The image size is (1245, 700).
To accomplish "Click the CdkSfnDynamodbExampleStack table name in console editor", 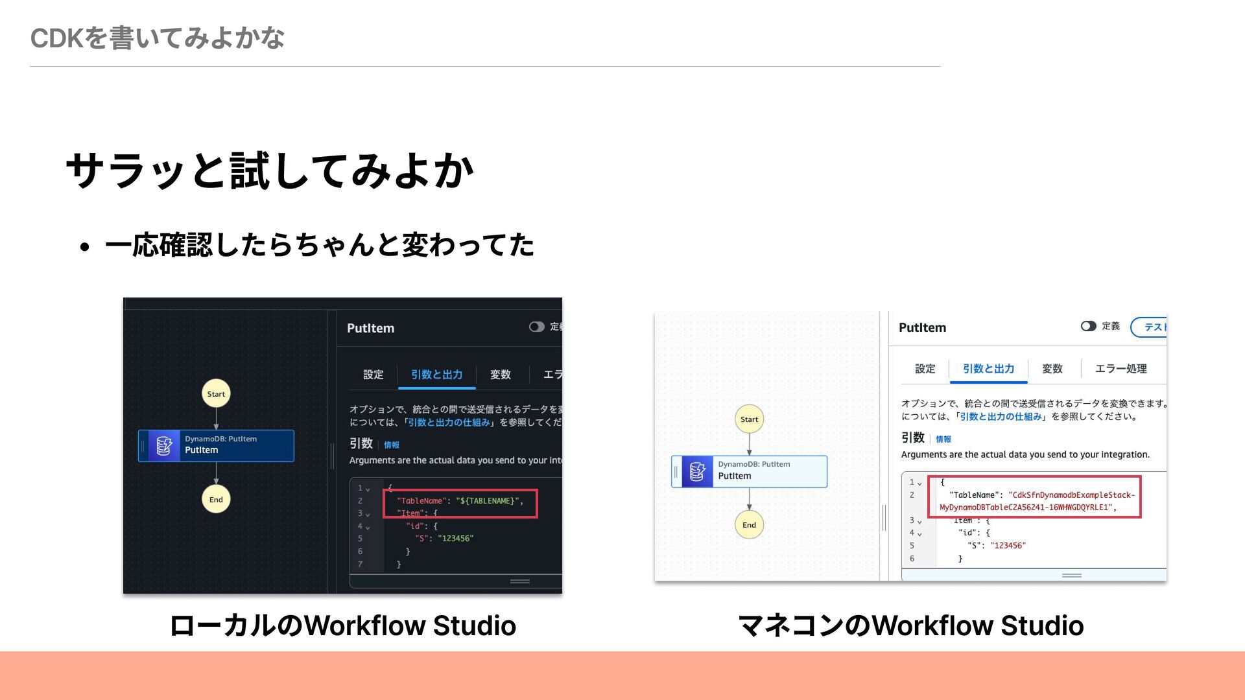I will [x=1037, y=501].
